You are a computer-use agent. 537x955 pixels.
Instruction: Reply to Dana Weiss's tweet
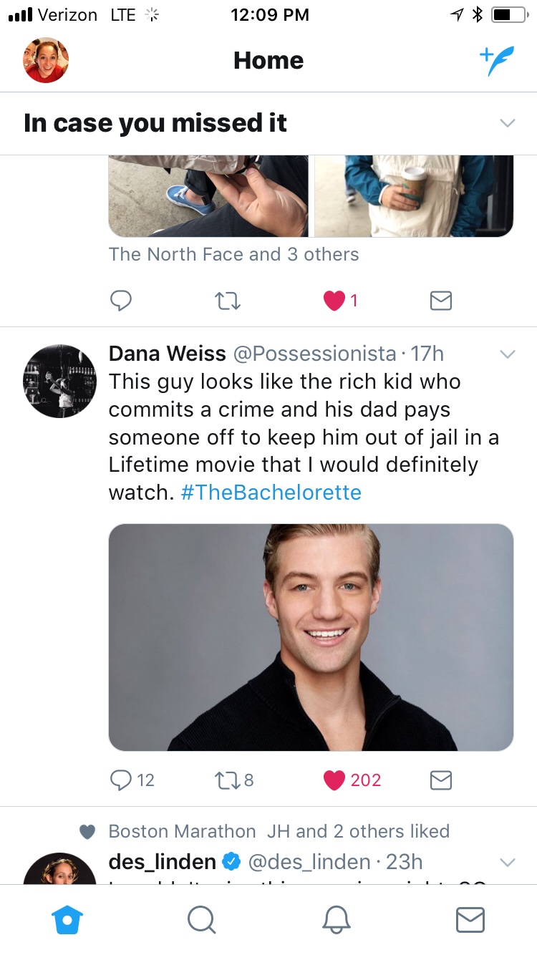click(122, 780)
